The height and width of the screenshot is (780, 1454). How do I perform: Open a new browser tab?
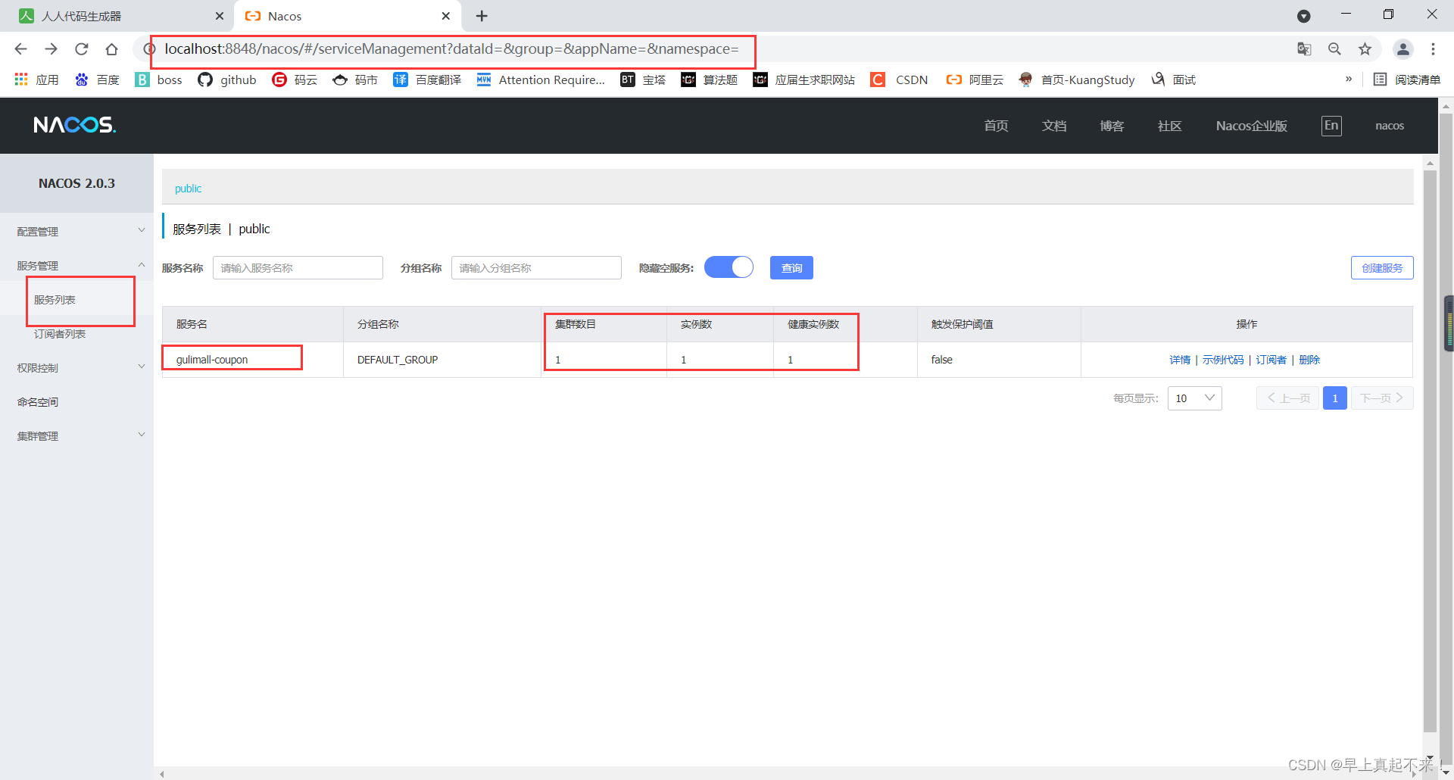482,16
